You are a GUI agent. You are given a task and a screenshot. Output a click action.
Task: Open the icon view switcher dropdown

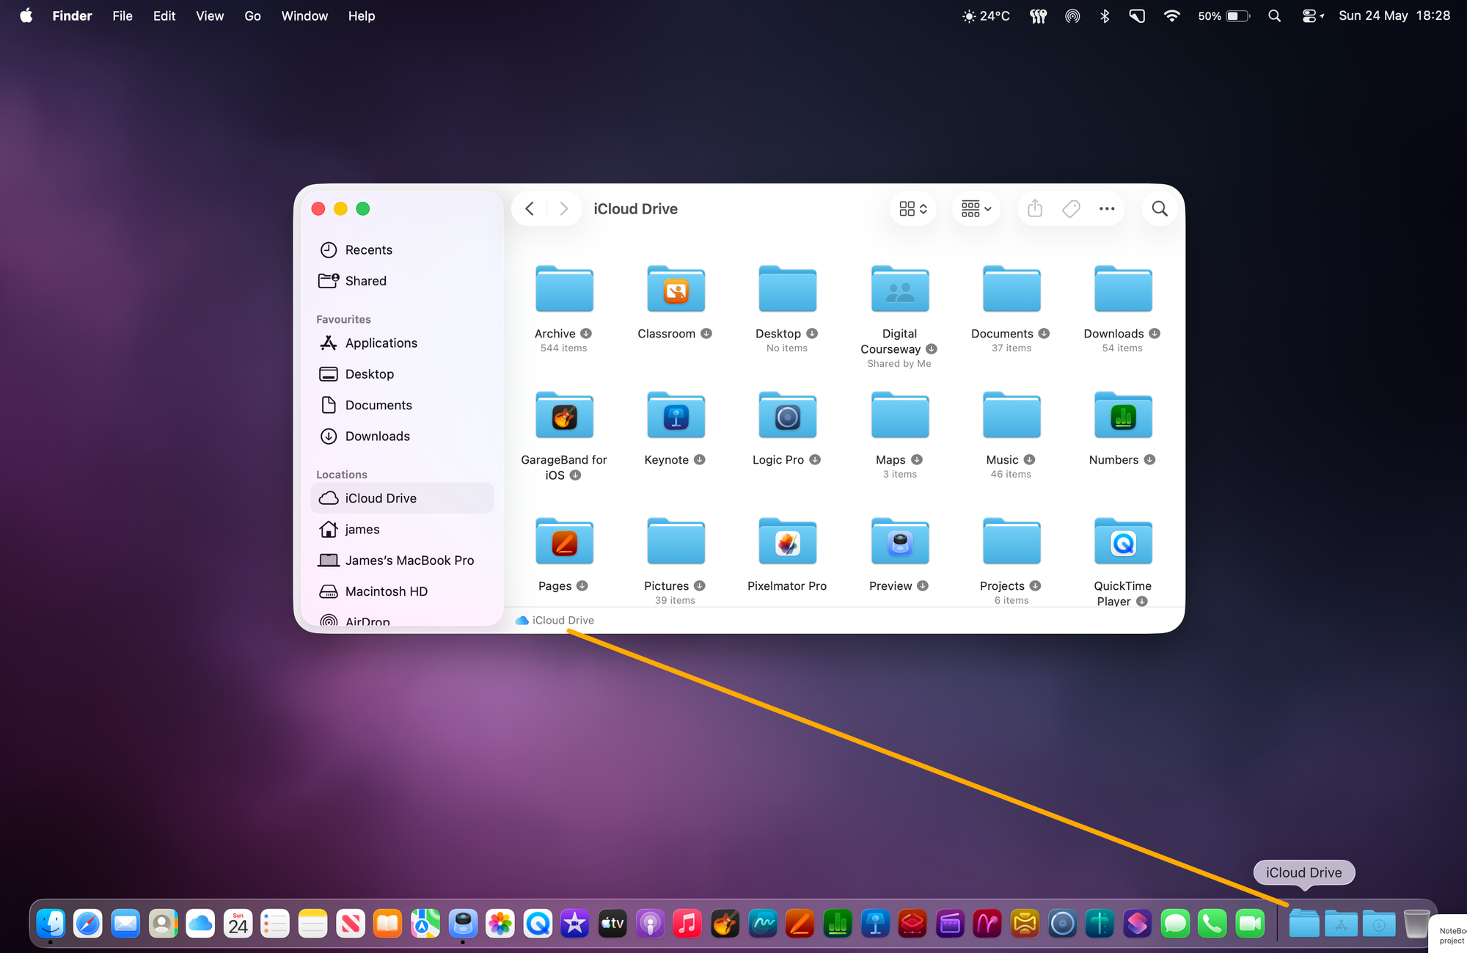pos(913,209)
